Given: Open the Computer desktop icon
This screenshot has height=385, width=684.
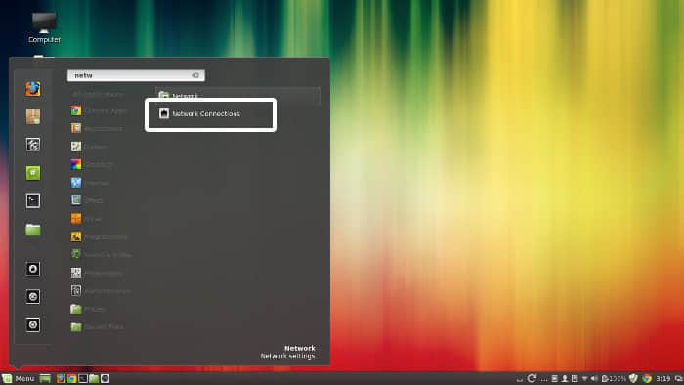Looking at the screenshot, I should pyautogui.click(x=44, y=28).
